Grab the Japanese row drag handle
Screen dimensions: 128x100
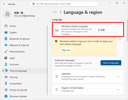point(57,76)
